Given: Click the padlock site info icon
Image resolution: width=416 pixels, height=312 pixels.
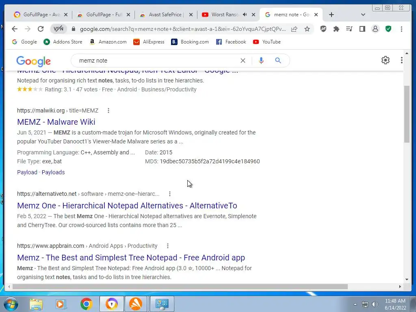Looking at the screenshot, I should [74, 29].
